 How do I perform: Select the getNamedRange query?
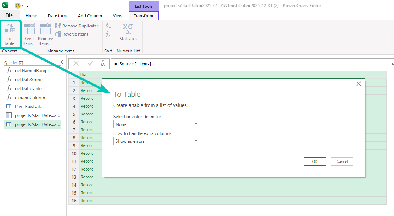(32, 70)
